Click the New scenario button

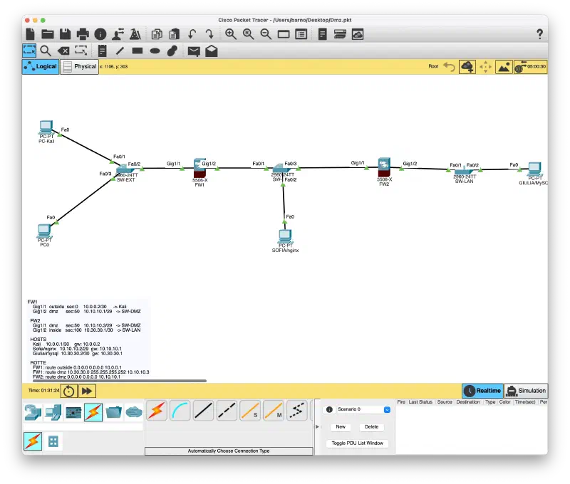(341, 426)
